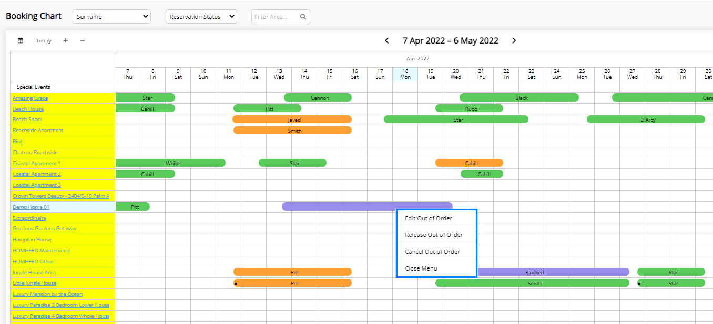Select Monday 18 date column header
713x324 pixels.
[x=405, y=74]
